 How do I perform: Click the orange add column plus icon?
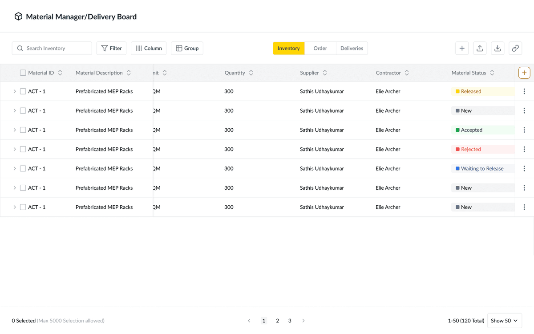click(524, 72)
